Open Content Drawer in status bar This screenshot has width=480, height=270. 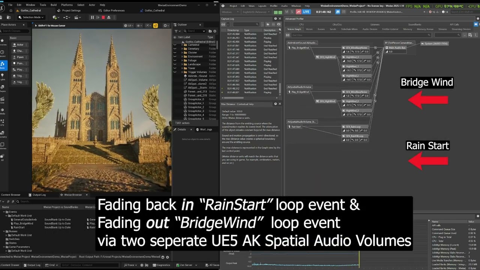[10, 265]
